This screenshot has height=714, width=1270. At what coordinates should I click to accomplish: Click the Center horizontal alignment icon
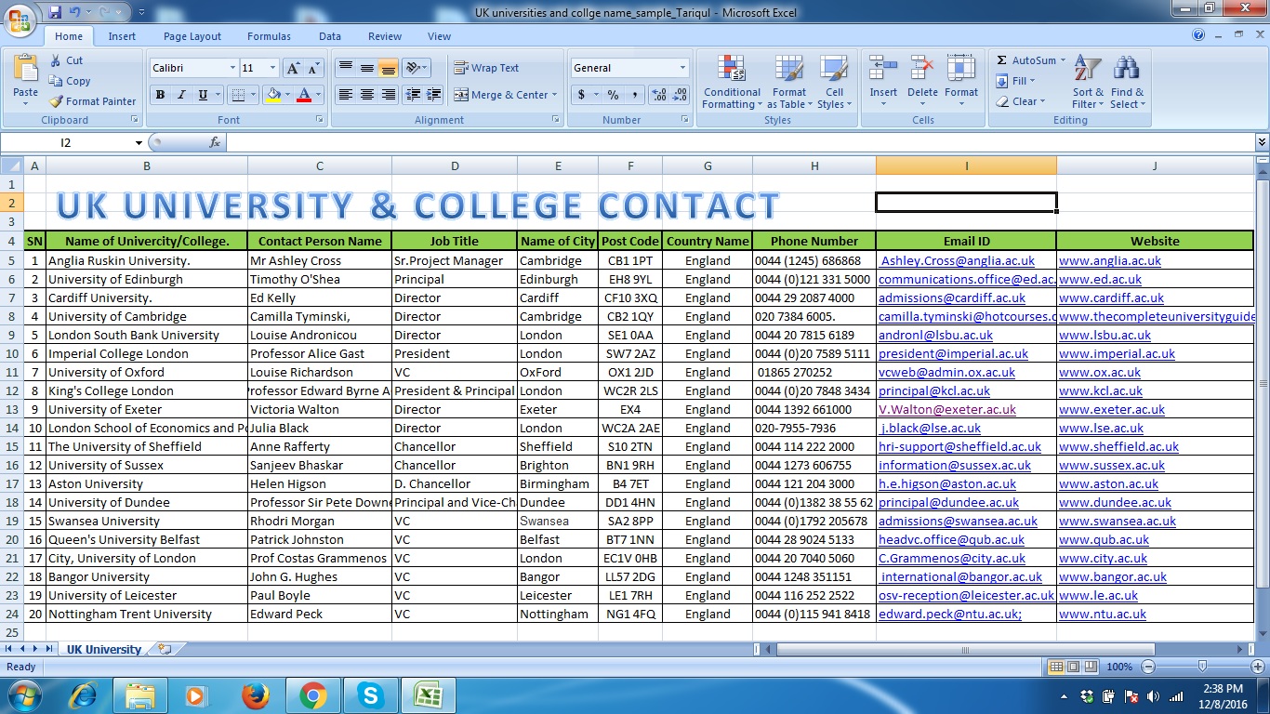click(367, 95)
